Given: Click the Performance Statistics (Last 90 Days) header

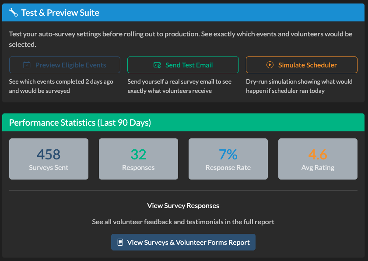Looking at the screenshot, I should pos(80,123).
